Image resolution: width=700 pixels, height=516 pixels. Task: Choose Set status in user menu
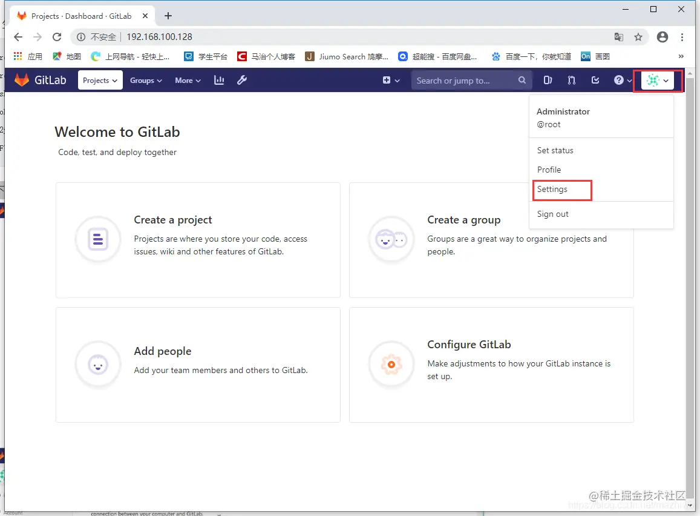tap(555, 151)
